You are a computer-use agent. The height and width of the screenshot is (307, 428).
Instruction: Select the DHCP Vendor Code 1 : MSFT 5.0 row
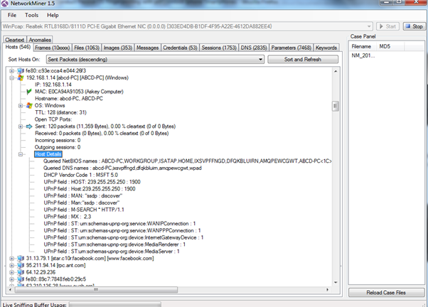point(80,175)
